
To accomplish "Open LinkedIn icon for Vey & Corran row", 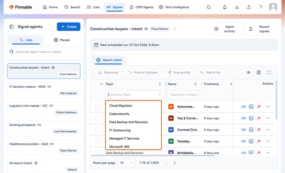I will point(251,118).
